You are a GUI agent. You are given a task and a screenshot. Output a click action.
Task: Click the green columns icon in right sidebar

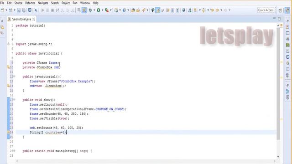[x=287, y=45]
